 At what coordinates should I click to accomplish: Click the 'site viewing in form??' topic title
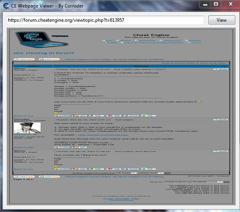pyautogui.click(x=44, y=53)
